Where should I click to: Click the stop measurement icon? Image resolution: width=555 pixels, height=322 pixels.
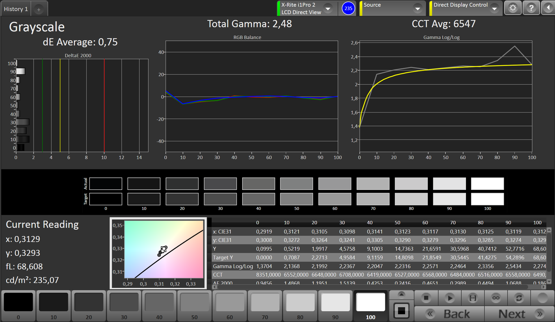pyautogui.click(x=426, y=298)
